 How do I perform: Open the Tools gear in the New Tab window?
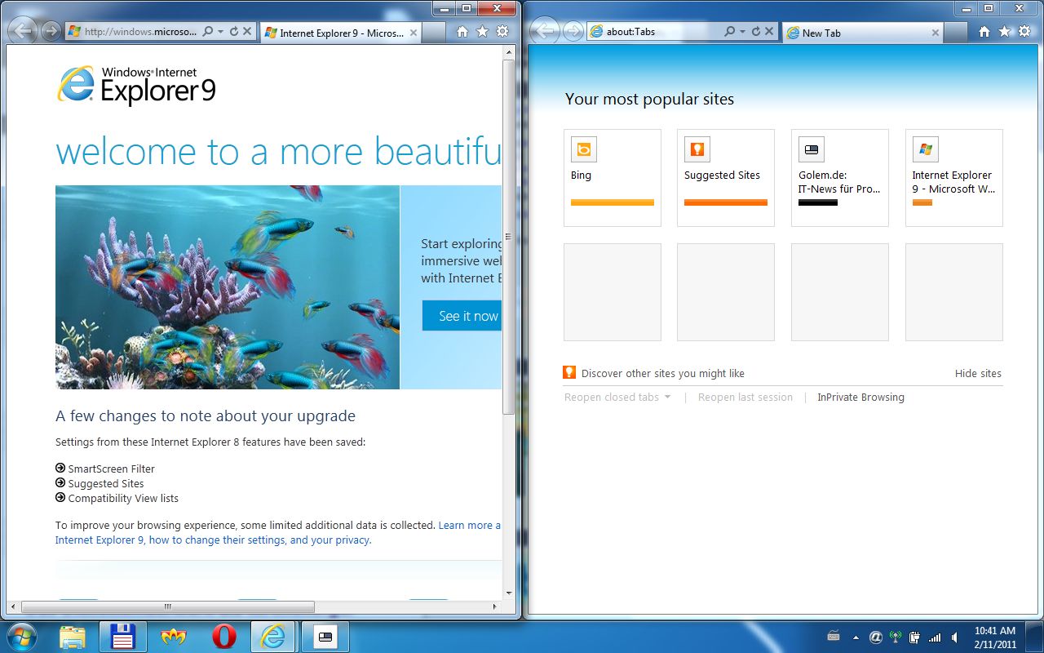tap(1024, 32)
